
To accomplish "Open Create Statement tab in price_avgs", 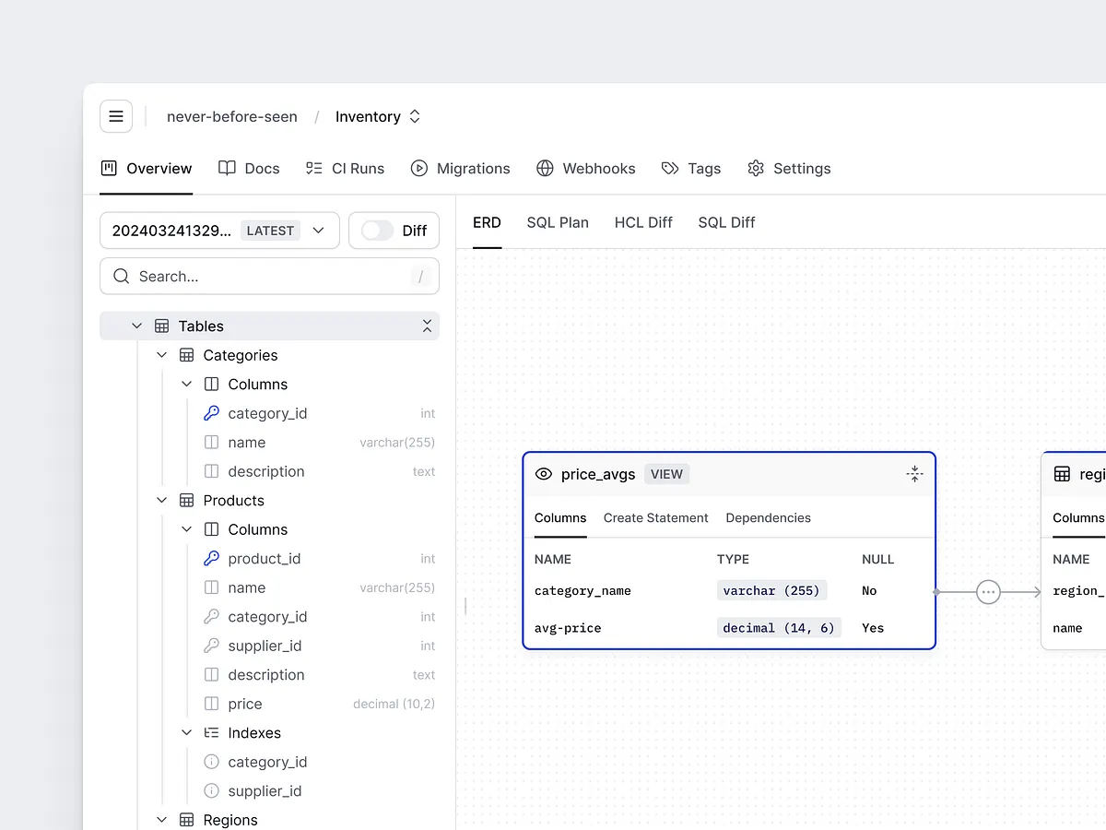I will coord(655,518).
